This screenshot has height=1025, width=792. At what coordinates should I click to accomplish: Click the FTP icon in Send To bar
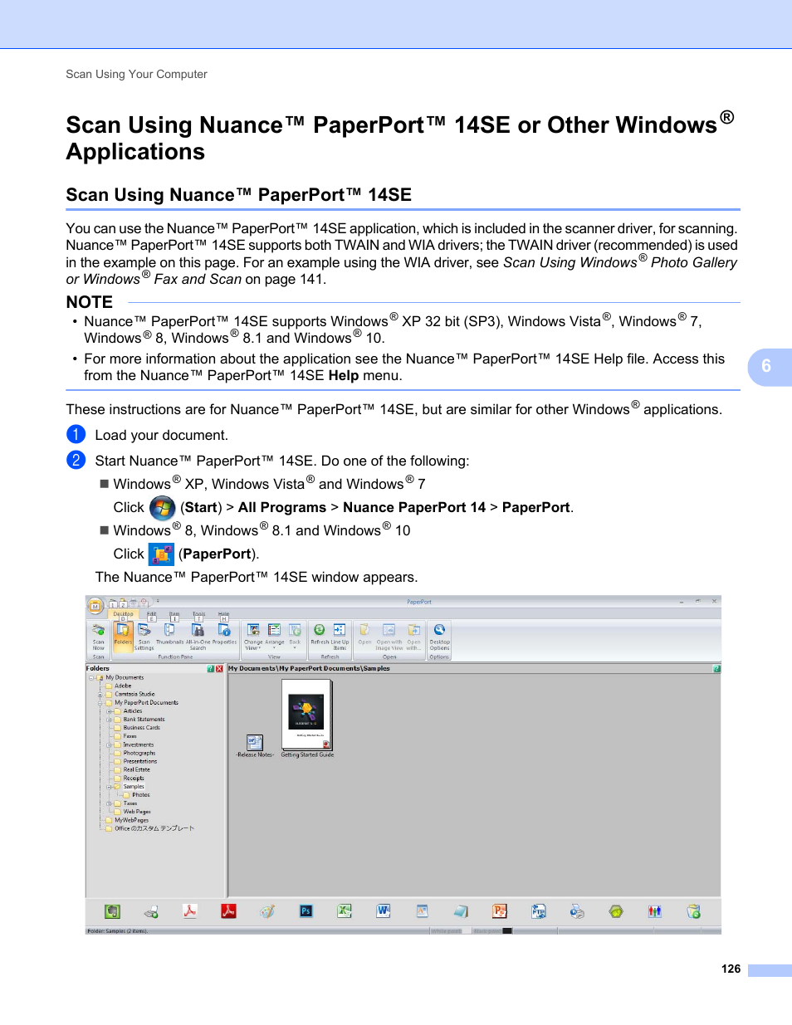point(539,911)
